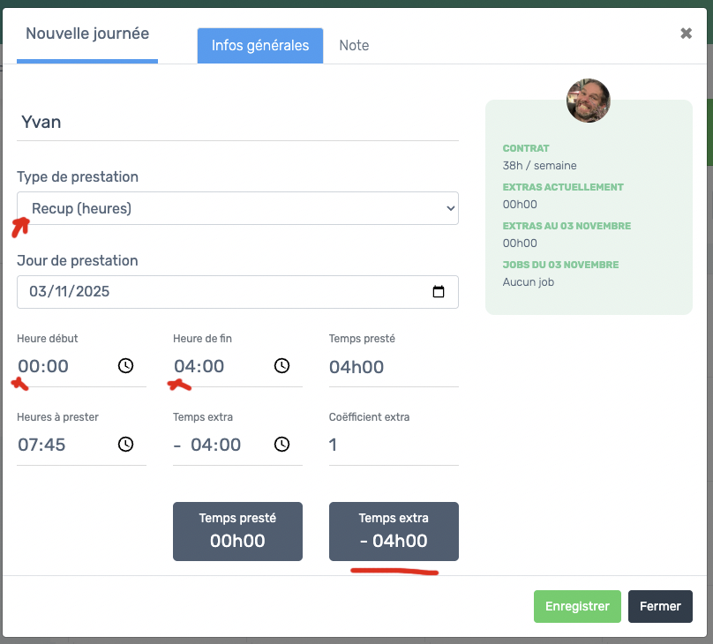Switch to the Note tab

click(354, 45)
